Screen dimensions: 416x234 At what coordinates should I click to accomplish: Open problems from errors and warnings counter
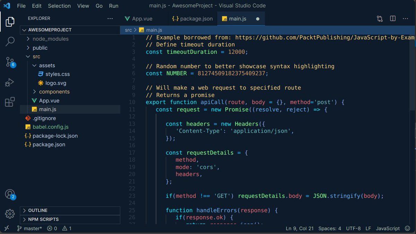tap(59, 228)
